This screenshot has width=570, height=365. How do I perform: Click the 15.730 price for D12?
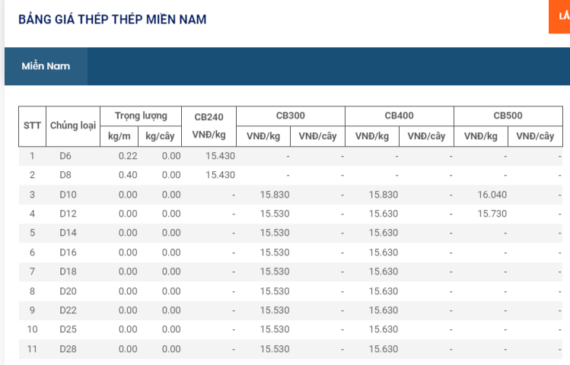pyautogui.click(x=492, y=214)
